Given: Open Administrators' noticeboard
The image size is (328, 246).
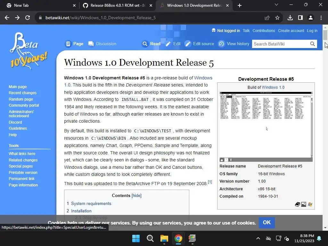Looking at the screenshot, I should click(x=21, y=114).
